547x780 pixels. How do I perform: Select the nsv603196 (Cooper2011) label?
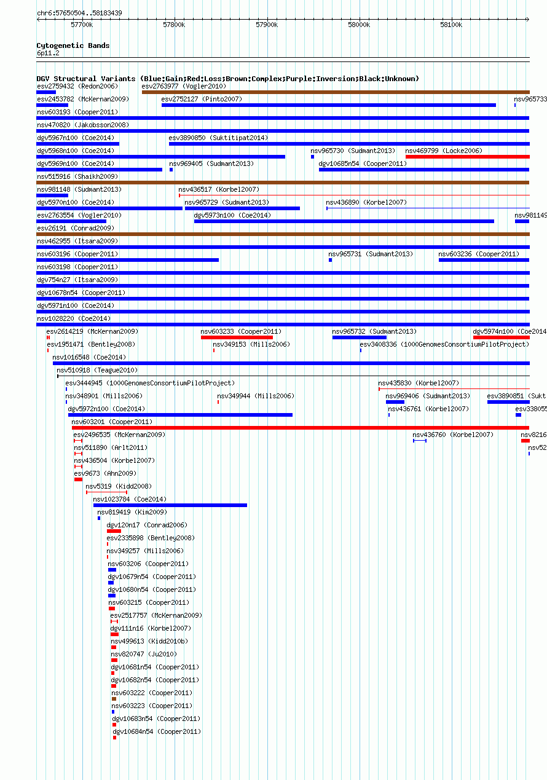77,254
